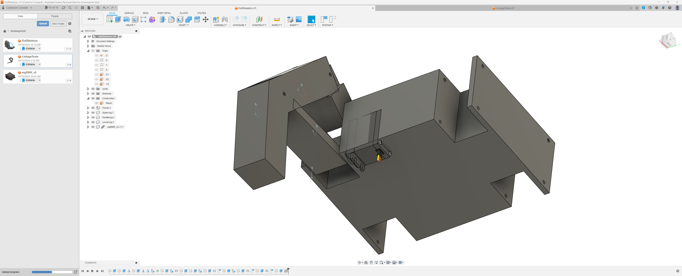Viewport: 682px width, 276px height.
Task: Open the SHEET METAL tab
Action: click(x=164, y=13)
